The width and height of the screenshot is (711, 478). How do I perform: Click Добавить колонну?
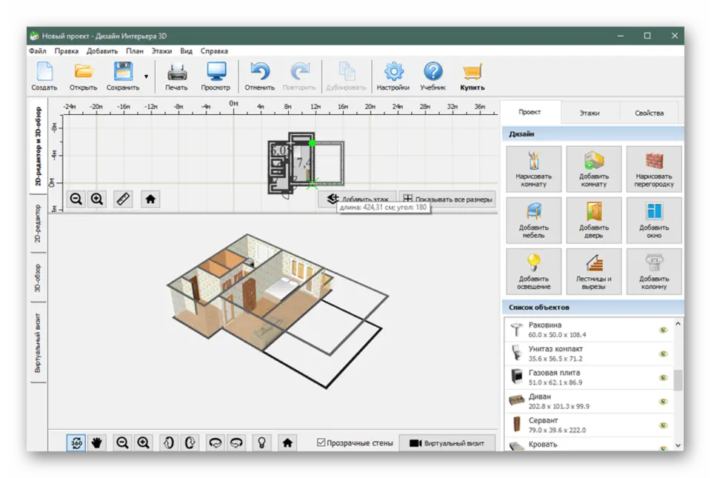(x=654, y=272)
